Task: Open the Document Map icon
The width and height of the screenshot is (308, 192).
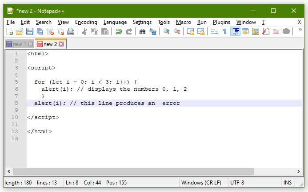Action: [256, 32]
